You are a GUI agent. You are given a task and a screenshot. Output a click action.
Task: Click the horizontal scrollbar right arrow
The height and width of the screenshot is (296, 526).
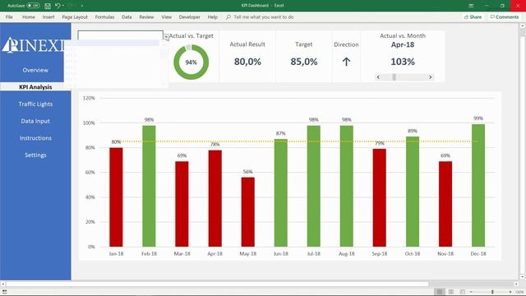pos(516,284)
